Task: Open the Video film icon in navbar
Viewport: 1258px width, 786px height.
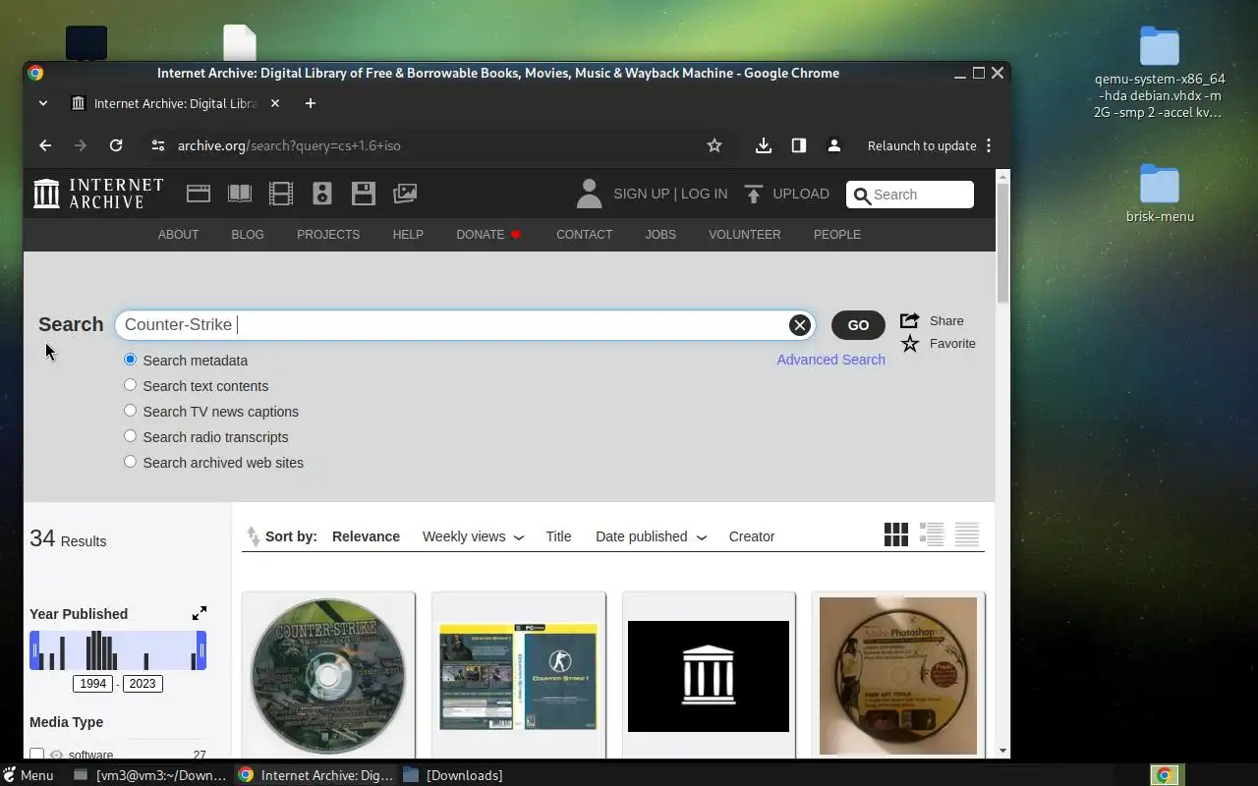Action: point(281,194)
